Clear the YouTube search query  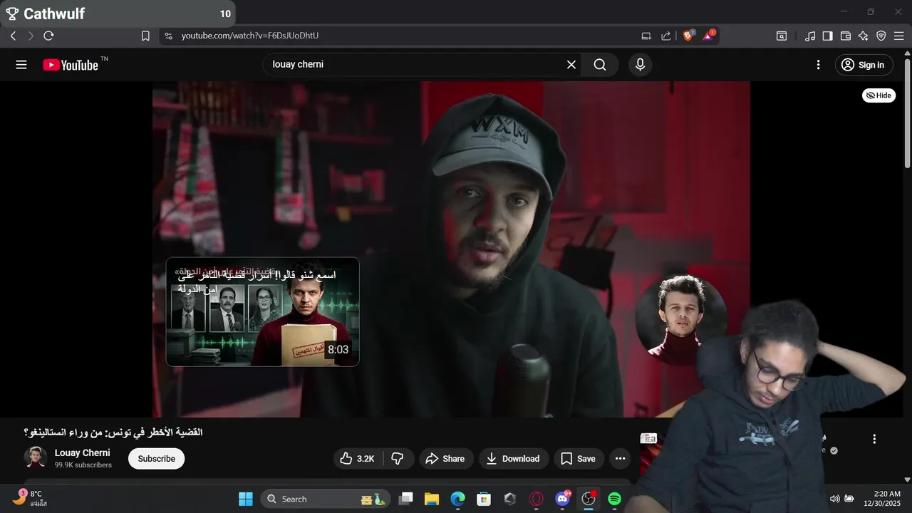tap(571, 65)
